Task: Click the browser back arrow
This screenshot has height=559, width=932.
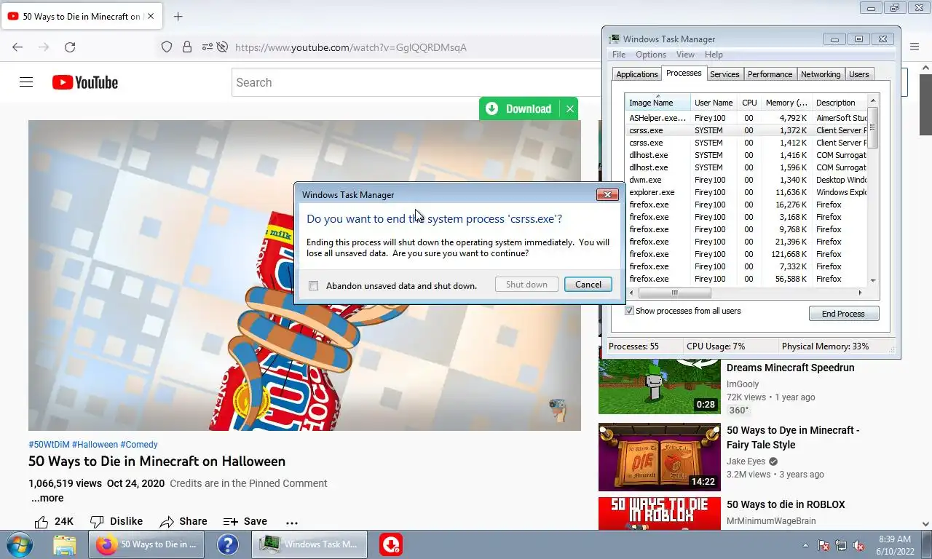Action: click(x=17, y=47)
